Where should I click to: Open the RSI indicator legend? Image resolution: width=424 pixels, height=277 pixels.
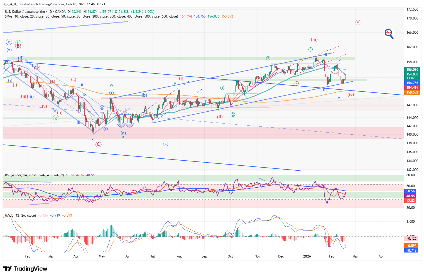point(34,175)
